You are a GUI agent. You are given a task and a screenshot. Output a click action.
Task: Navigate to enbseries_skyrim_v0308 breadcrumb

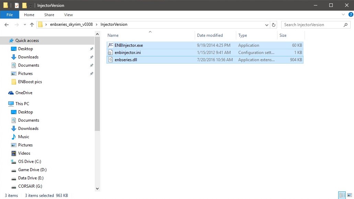click(x=71, y=24)
